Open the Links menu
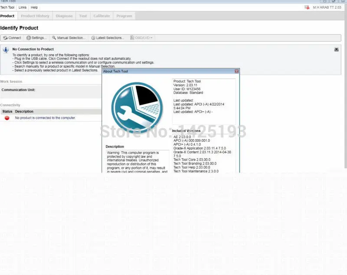This screenshot has width=347, height=275. (23, 7)
